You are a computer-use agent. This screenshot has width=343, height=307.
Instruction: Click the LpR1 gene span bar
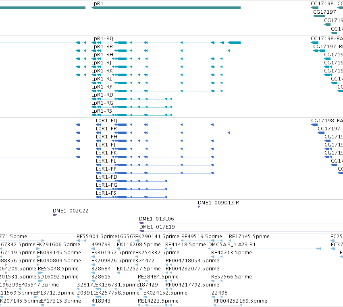(166, 8)
